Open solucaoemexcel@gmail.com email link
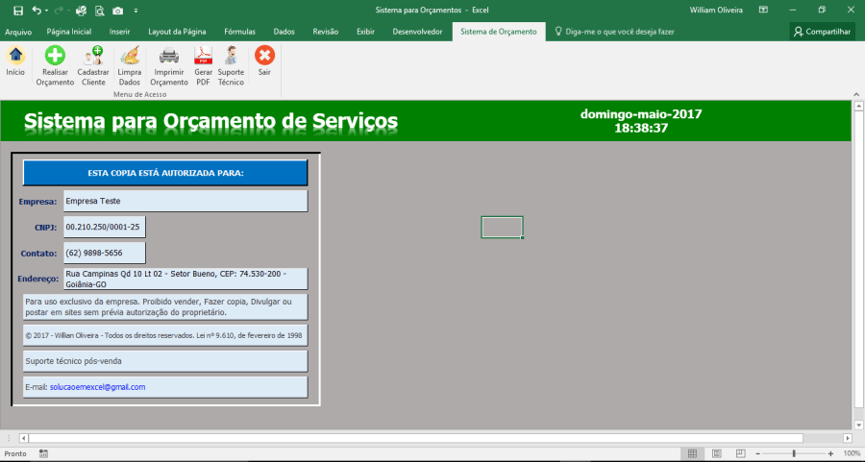The image size is (865, 462). pyautogui.click(x=98, y=387)
